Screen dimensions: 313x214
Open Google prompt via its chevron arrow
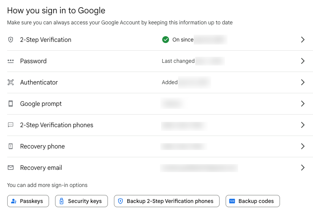tap(303, 104)
